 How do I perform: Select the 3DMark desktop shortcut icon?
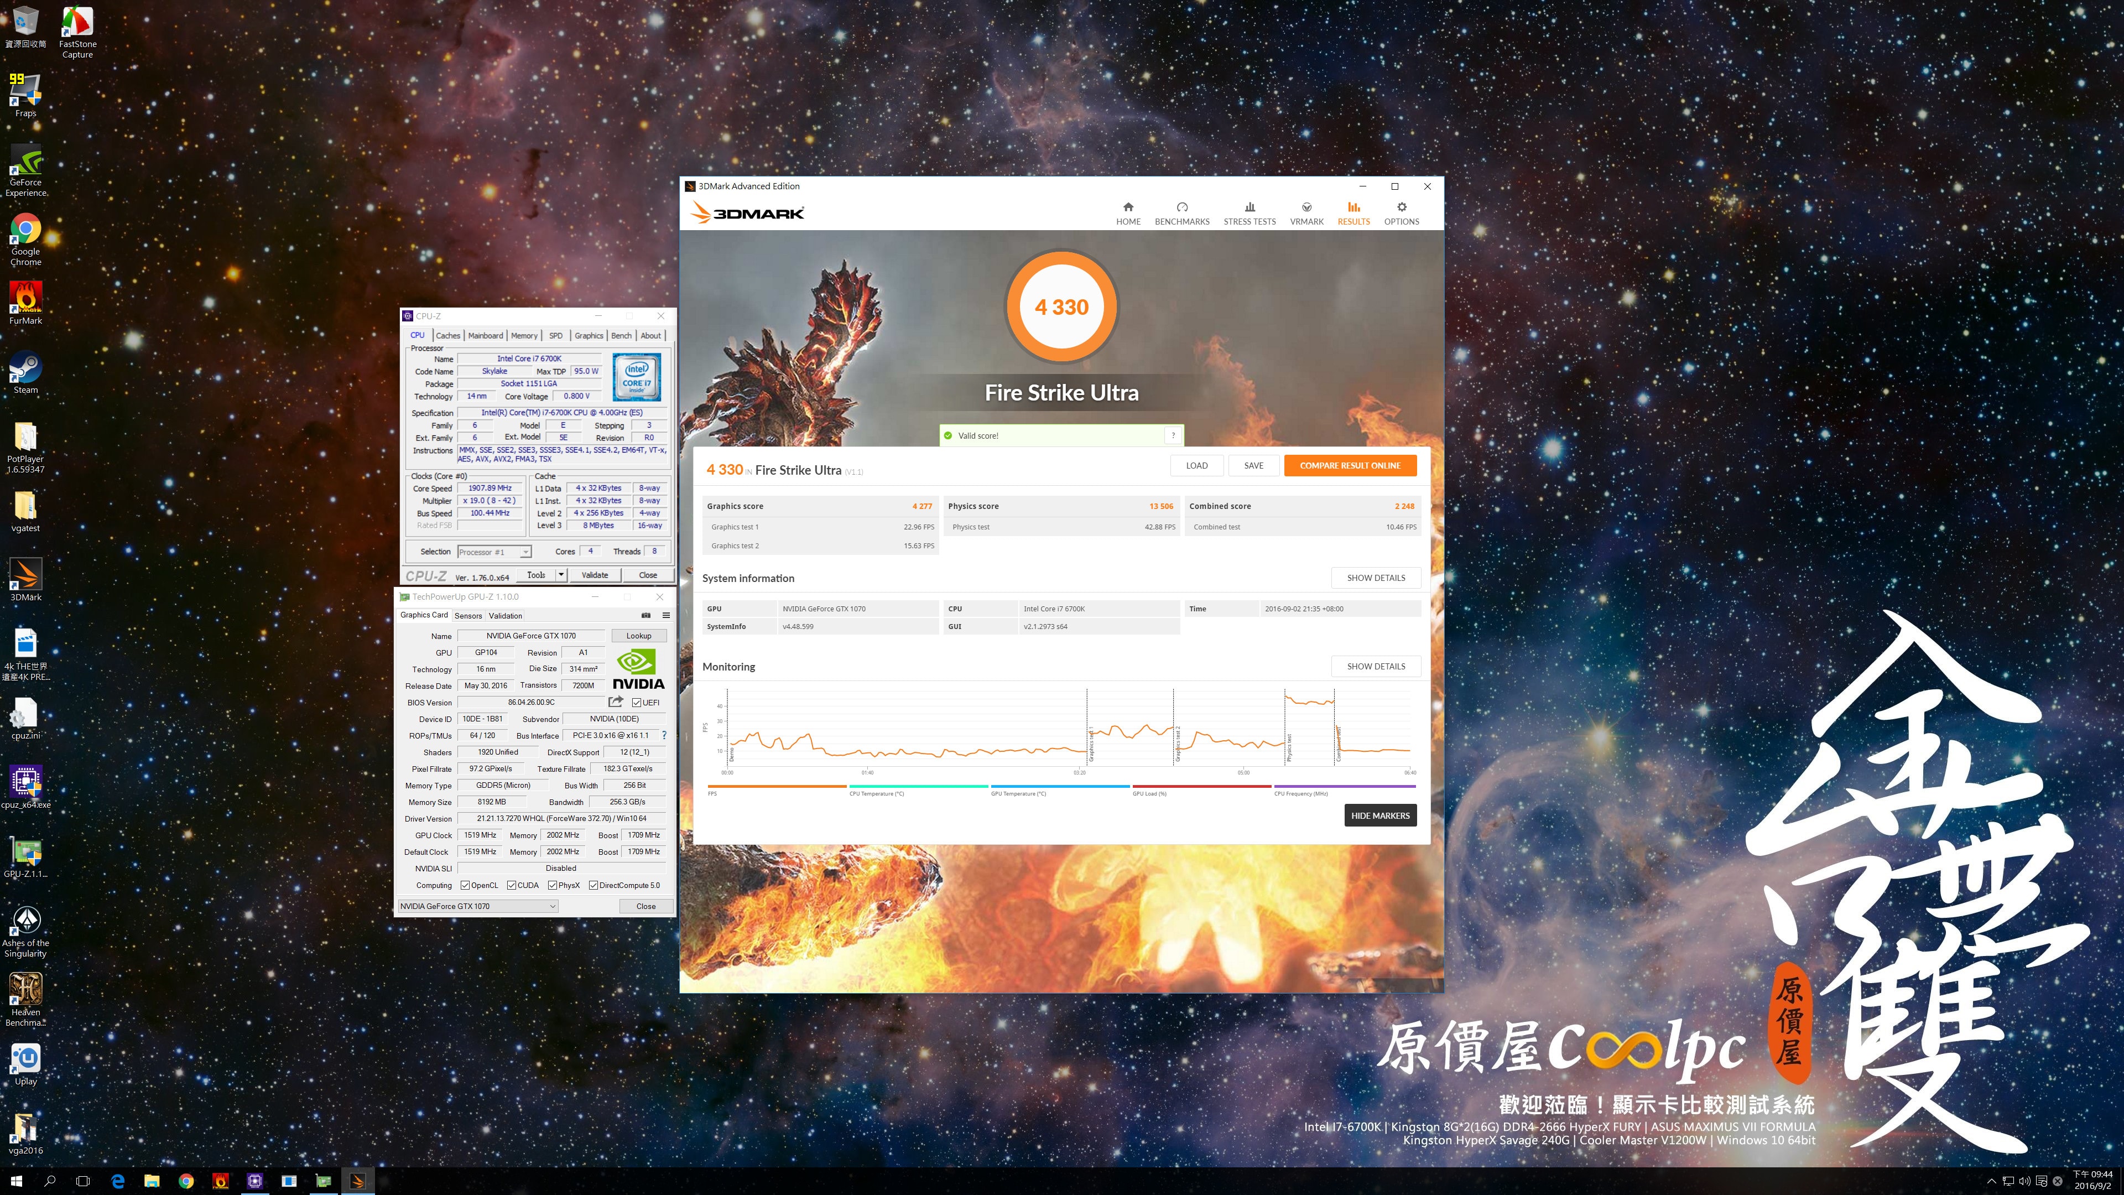tap(25, 580)
